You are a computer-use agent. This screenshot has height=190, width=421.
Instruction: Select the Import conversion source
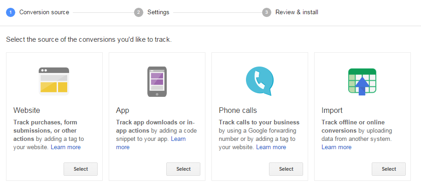pos(389,169)
